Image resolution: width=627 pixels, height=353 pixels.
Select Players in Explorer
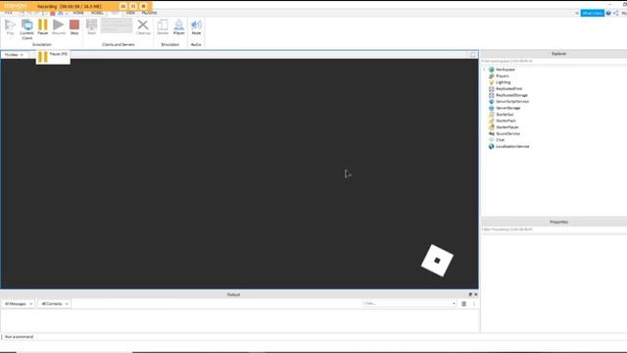(x=503, y=76)
